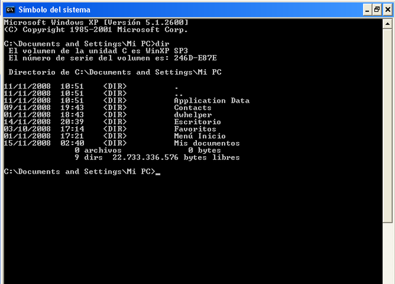Click the 'Application Data' directory entry
The image size is (395, 284).
coord(212,101)
